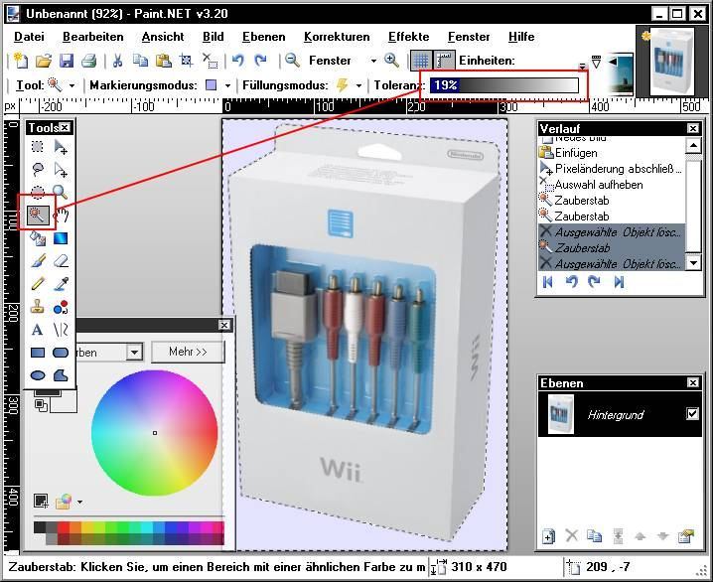This screenshot has width=713, height=582.
Task: Select the Paint Bucket tool
Action: tap(38, 238)
